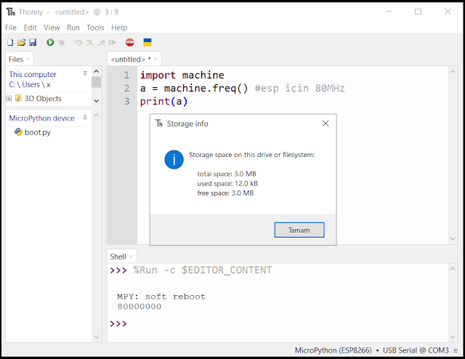Click the editor scrollbar up arrow
465x359 pixels.
point(453,71)
